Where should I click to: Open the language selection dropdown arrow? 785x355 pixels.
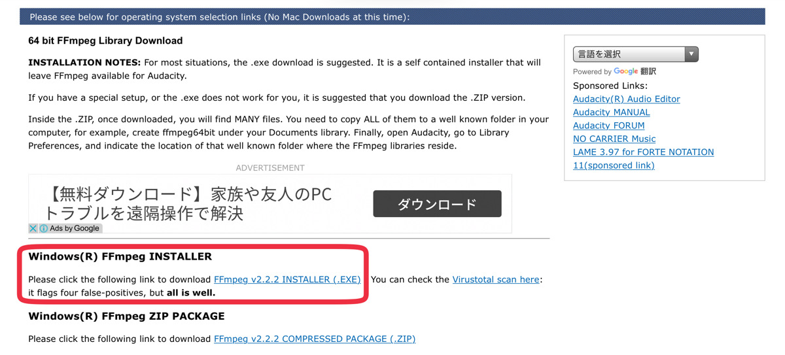(x=691, y=54)
